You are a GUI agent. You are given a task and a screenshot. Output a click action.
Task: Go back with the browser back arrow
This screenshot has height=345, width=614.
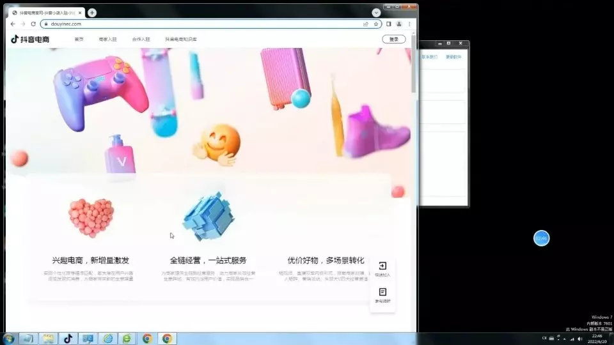click(x=13, y=24)
